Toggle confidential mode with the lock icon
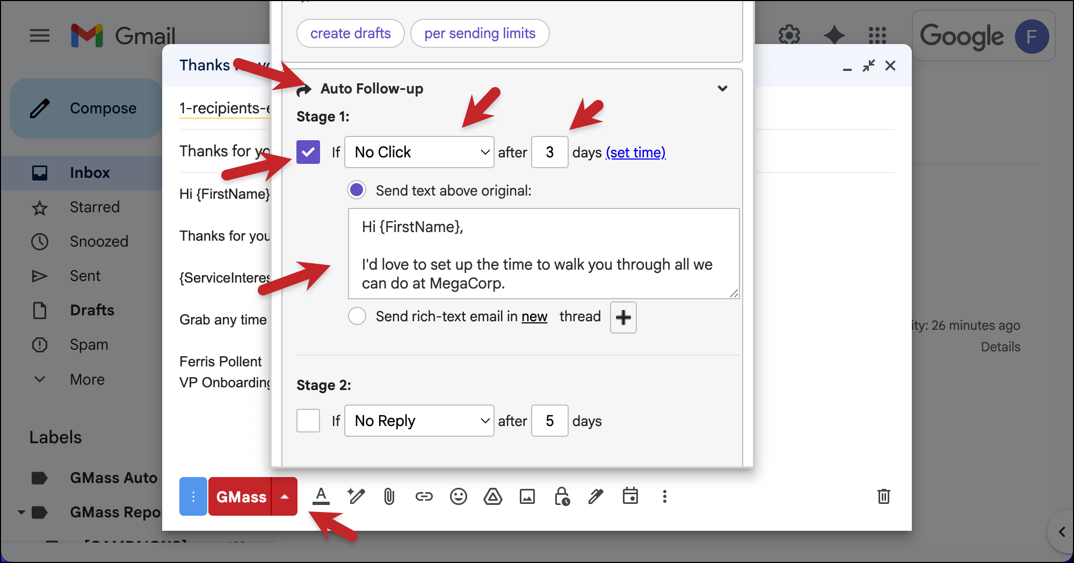 (562, 496)
